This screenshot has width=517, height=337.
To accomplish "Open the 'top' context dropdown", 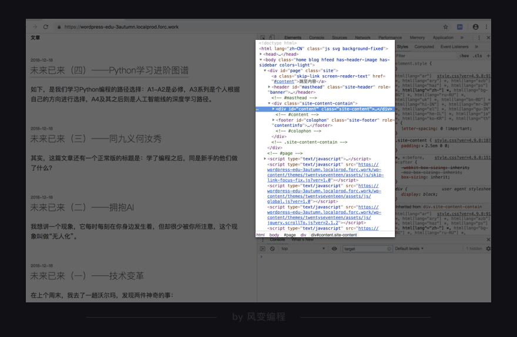I will tap(303, 249).
